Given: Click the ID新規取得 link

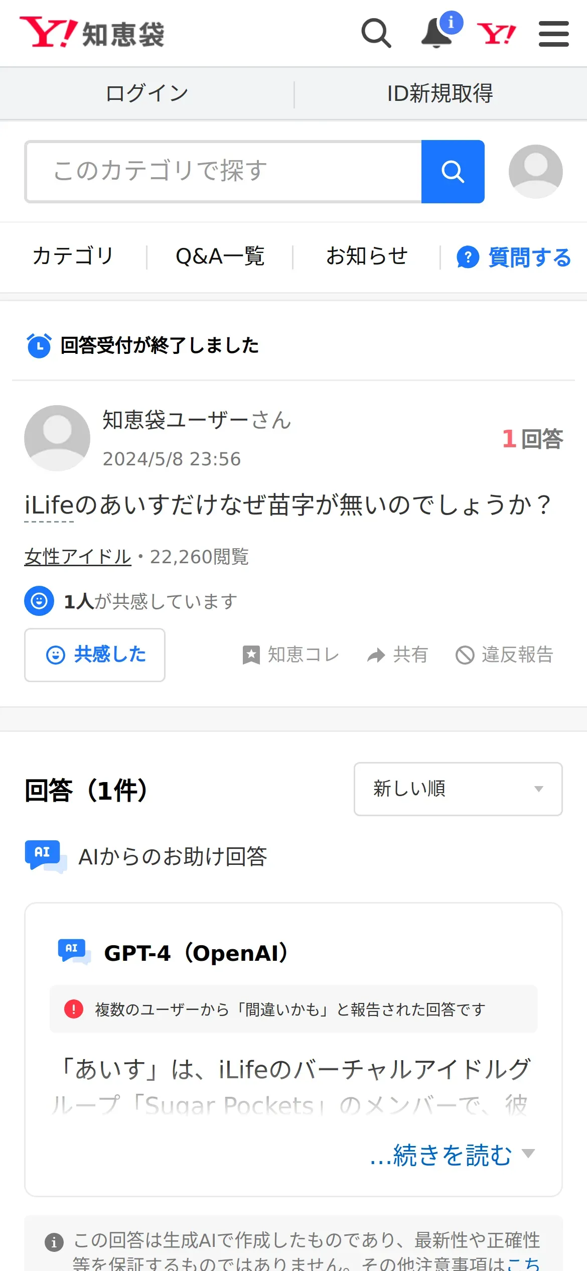Looking at the screenshot, I should (x=440, y=93).
